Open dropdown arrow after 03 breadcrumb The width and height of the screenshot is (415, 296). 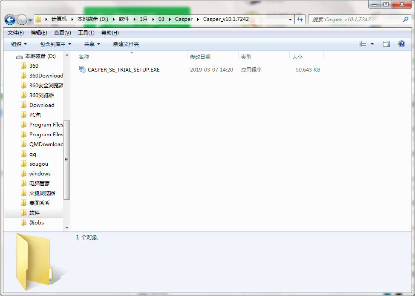click(x=170, y=19)
